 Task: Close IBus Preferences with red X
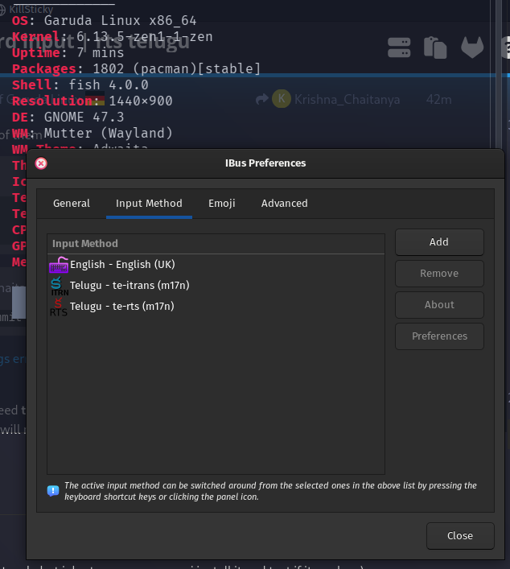tap(41, 163)
